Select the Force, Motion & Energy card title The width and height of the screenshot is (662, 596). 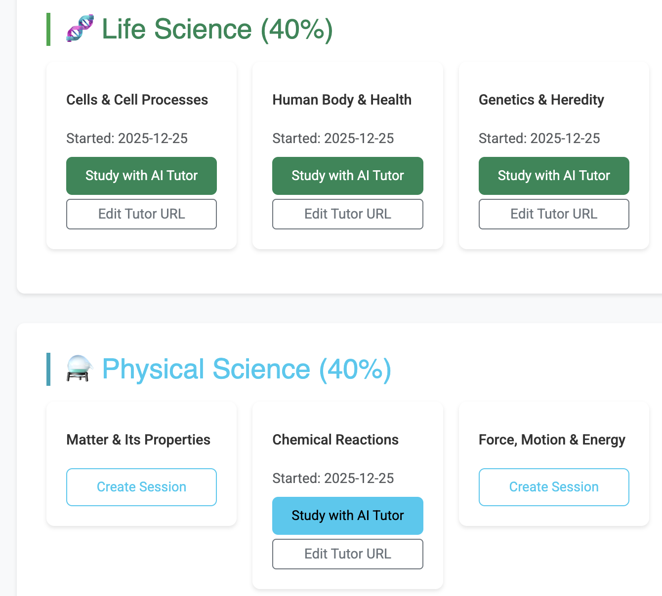point(551,440)
